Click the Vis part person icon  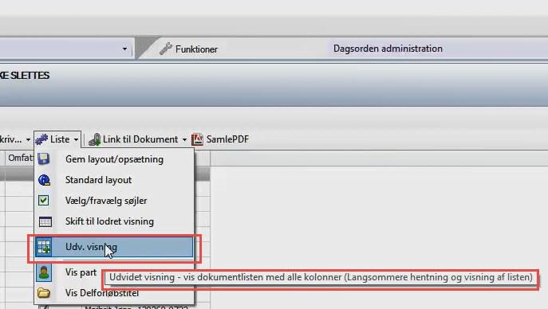(44, 272)
